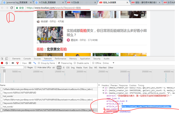Open the request Cookies tab

coord(133,85)
